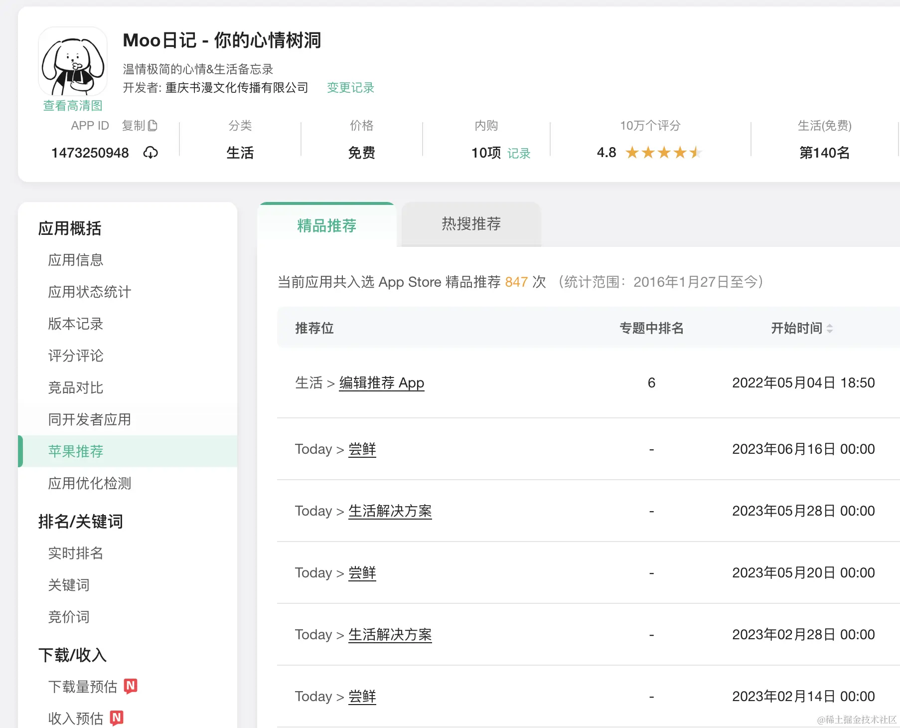
Task: Click the N badge beside 收入预估
Action: (x=117, y=718)
